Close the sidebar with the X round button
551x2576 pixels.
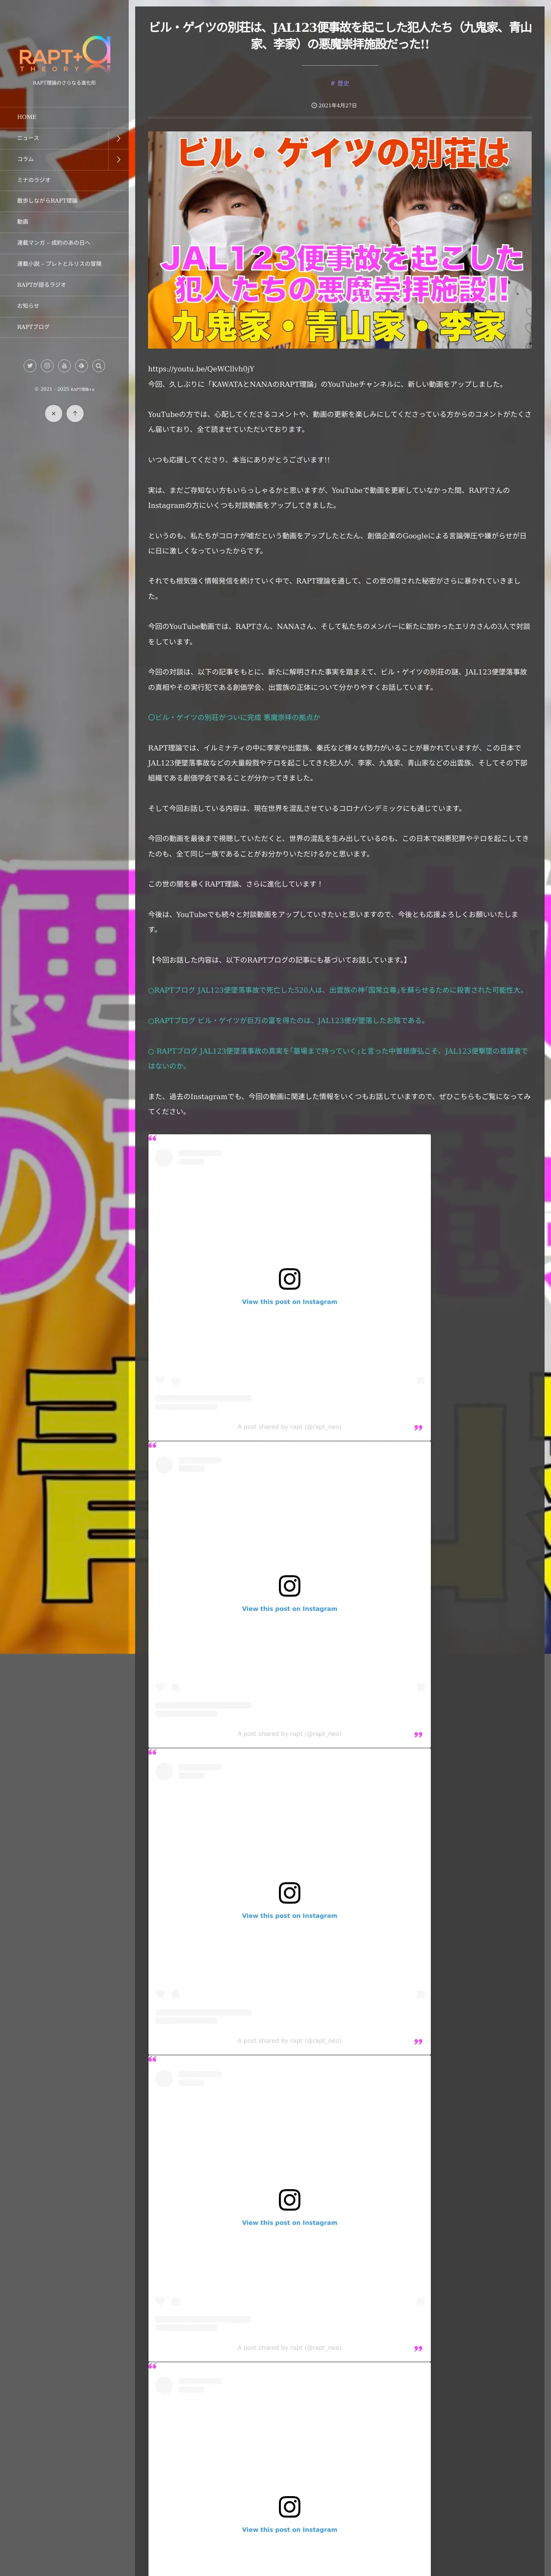coord(54,413)
